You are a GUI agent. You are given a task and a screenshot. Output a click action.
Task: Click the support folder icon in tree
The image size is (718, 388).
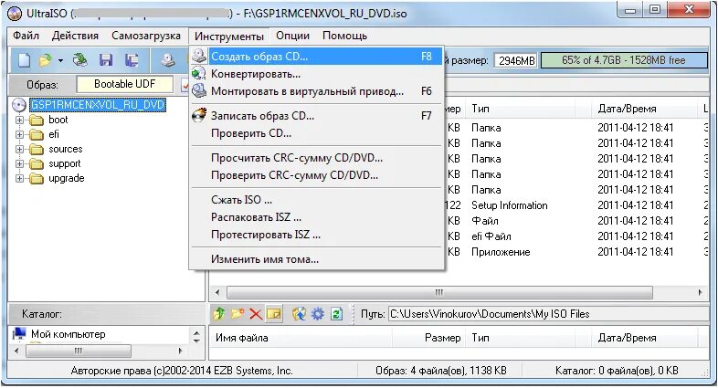[x=37, y=164]
